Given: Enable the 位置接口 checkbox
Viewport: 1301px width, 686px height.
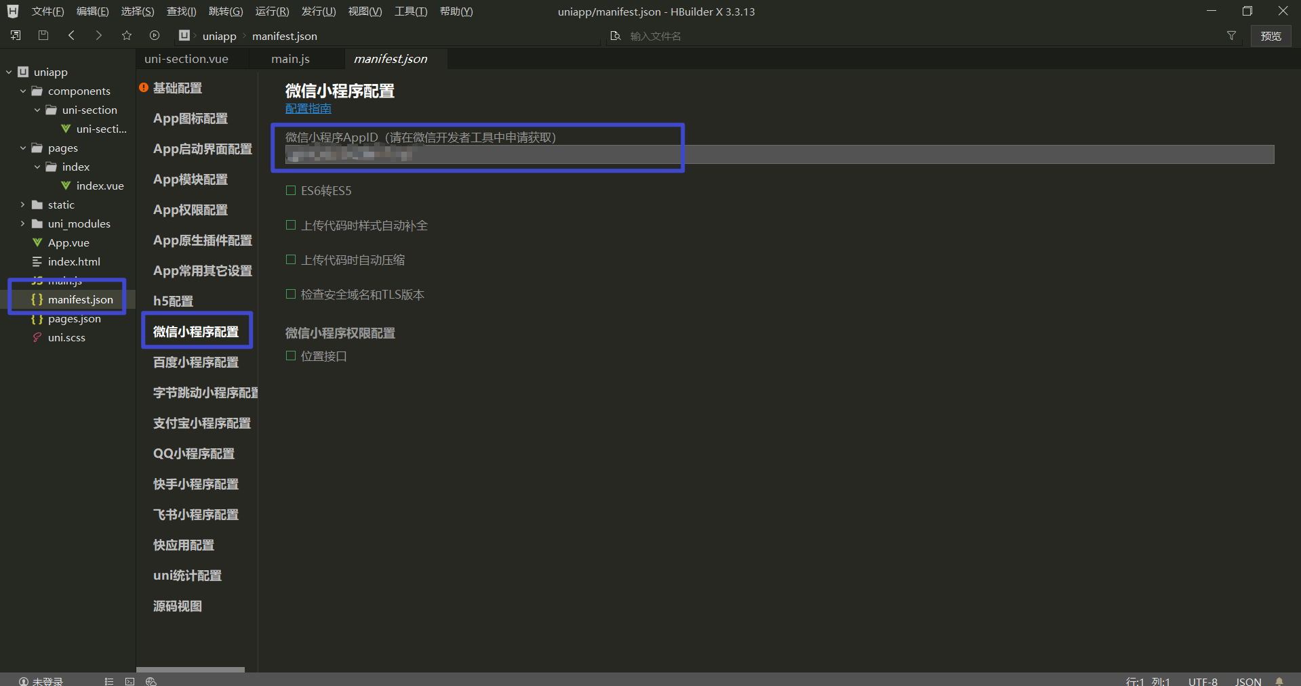Looking at the screenshot, I should tap(291, 356).
